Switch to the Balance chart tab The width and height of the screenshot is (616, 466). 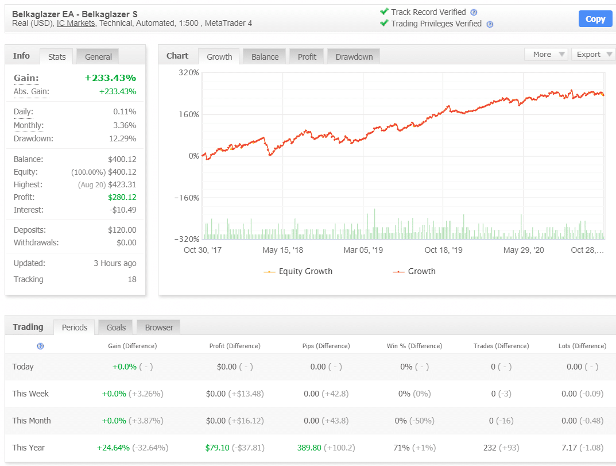pos(265,57)
